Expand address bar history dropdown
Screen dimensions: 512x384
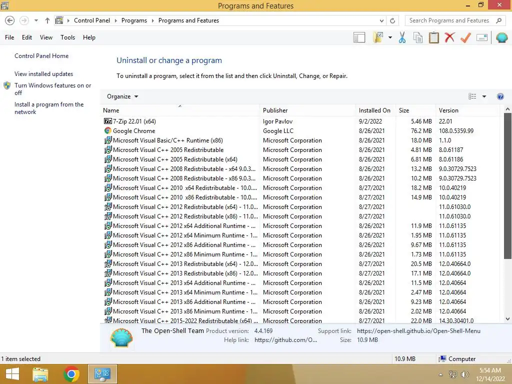tap(381, 20)
